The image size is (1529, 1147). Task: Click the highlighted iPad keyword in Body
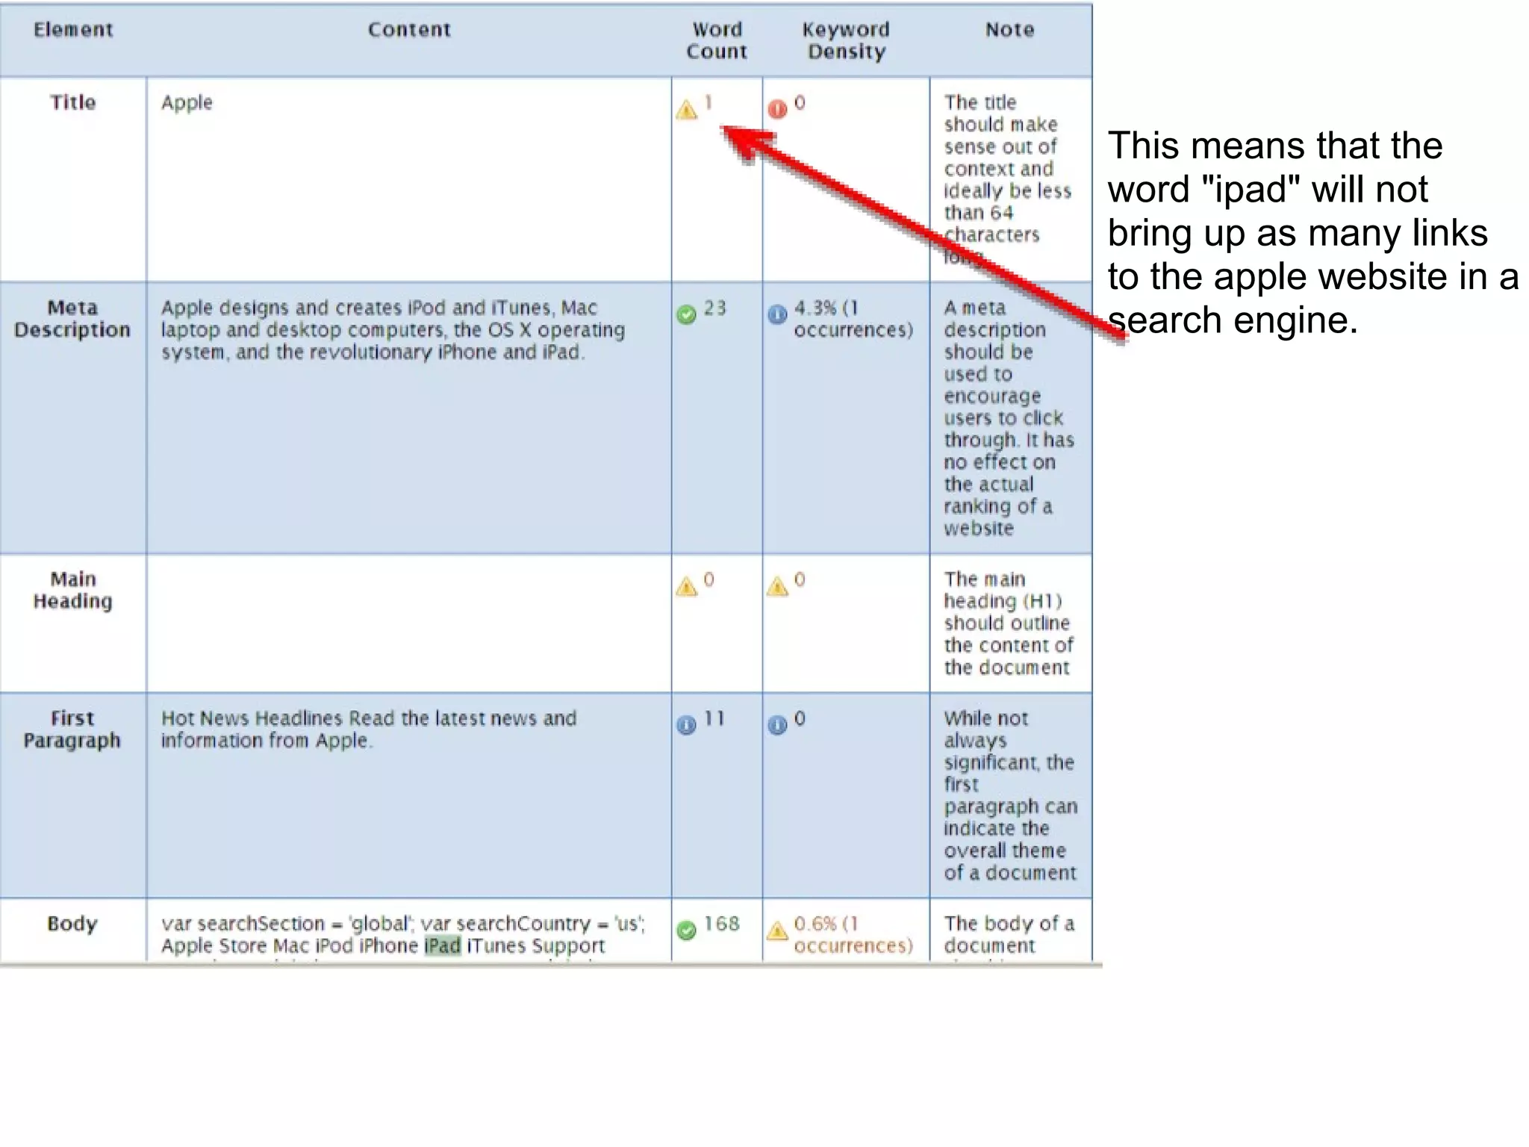(443, 945)
